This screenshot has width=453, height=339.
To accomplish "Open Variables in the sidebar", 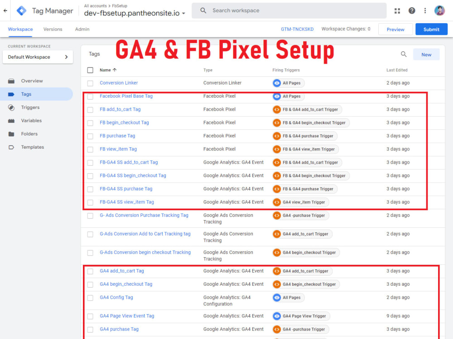I will coord(31,121).
